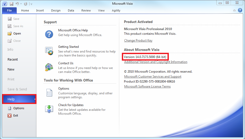Click the Microsoft Office Help question icon
Image resolution: width=245 pixels, height=139 pixels.
tap(49, 34)
